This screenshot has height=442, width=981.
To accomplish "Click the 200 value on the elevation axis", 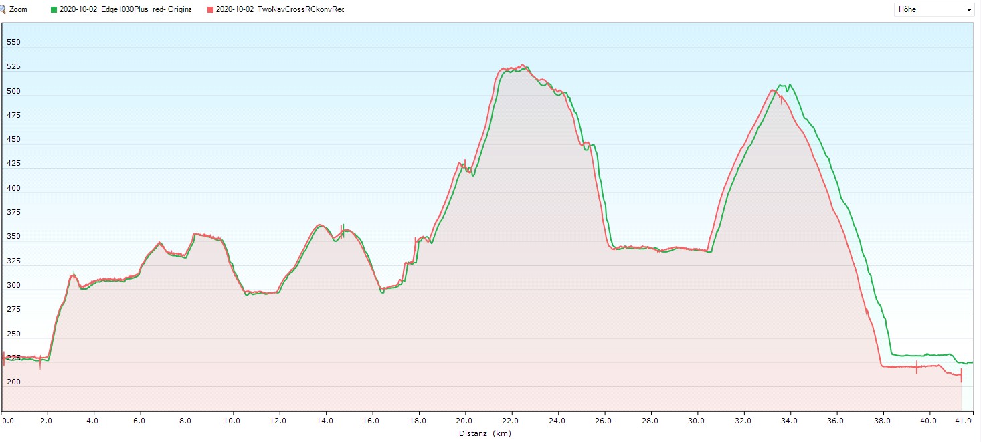I will point(13,382).
